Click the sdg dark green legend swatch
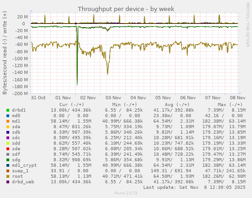 pyautogui.click(x=8, y=160)
